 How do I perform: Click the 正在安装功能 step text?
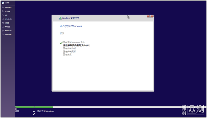pyautogui.click(x=69, y=48)
